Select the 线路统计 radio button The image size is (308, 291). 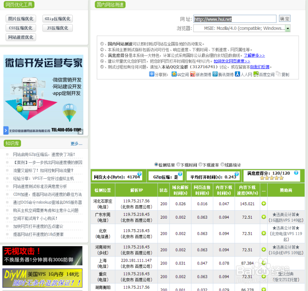[x=222, y=164]
